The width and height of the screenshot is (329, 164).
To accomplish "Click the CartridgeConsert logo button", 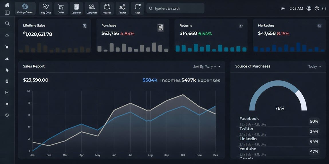I will pyautogui.click(x=25, y=8).
